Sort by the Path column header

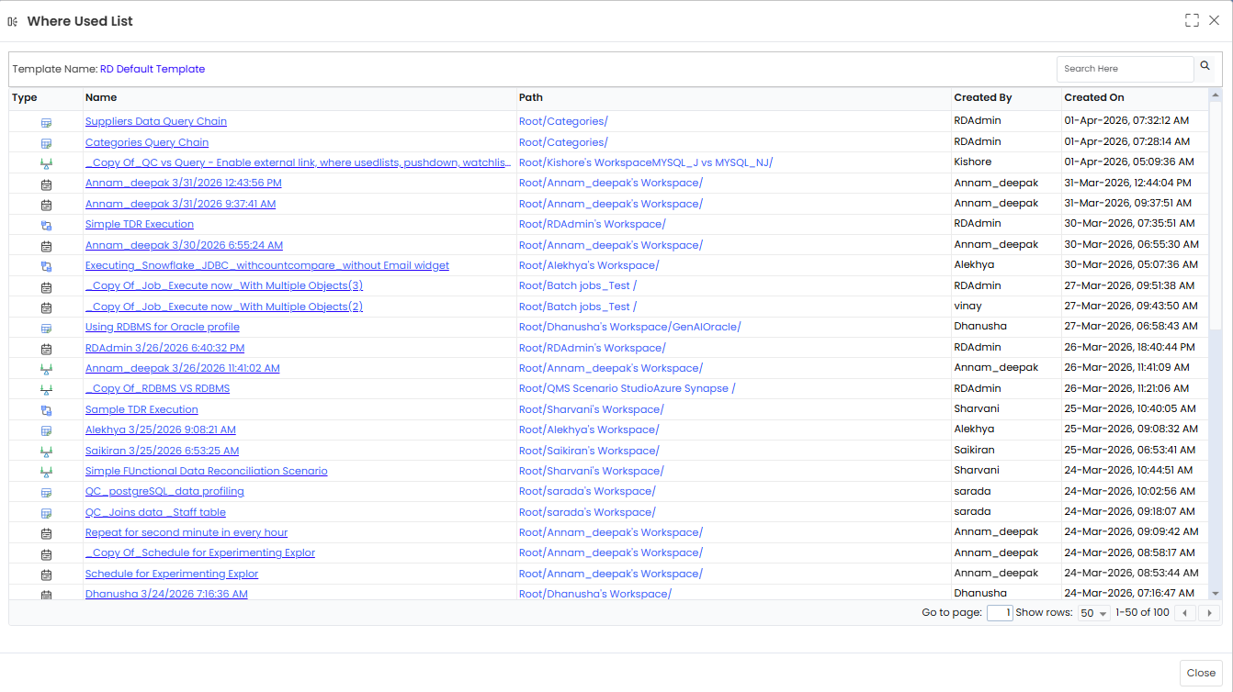point(531,97)
